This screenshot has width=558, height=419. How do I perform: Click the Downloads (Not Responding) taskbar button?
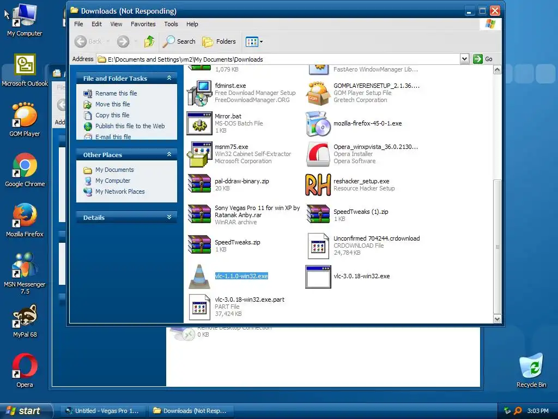(191, 411)
